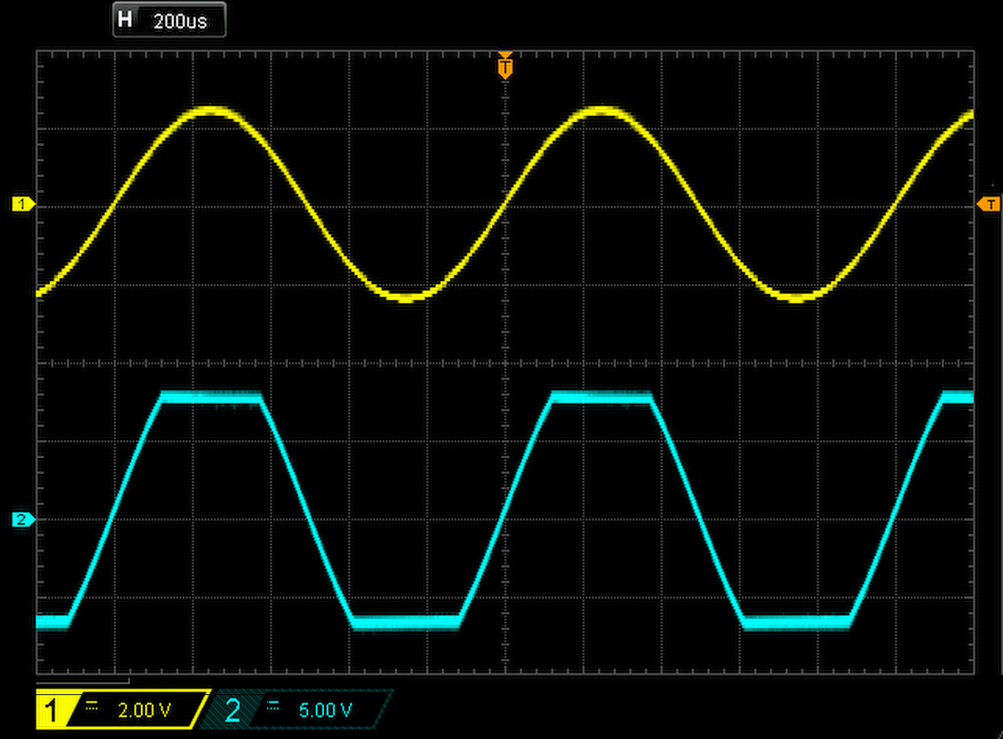Click the horizontal timebase 'H' icon
Image resolution: width=1003 pixels, height=739 pixels.
tap(125, 20)
